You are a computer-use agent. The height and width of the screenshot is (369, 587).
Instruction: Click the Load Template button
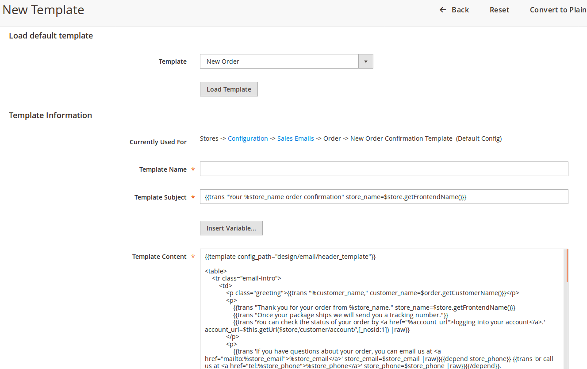click(x=229, y=89)
